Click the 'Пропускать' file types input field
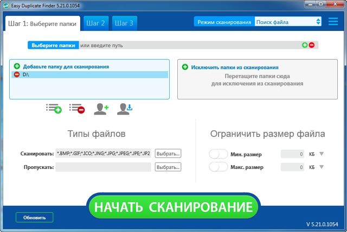This screenshot has height=232, width=347. click(x=103, y=167)
